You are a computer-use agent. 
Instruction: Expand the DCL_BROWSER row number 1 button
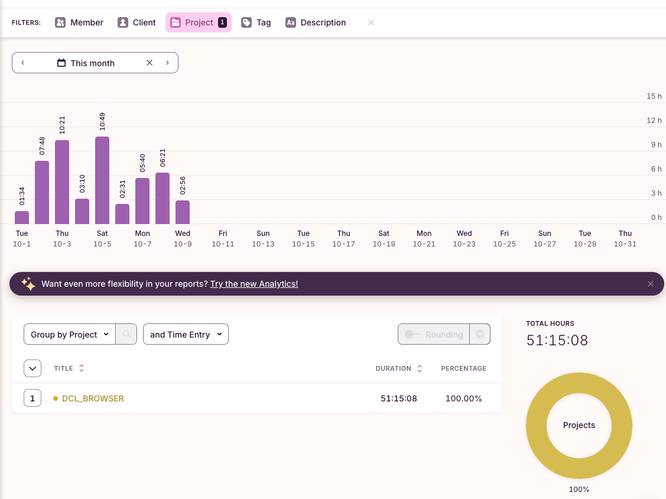click(x=33, y=398)
